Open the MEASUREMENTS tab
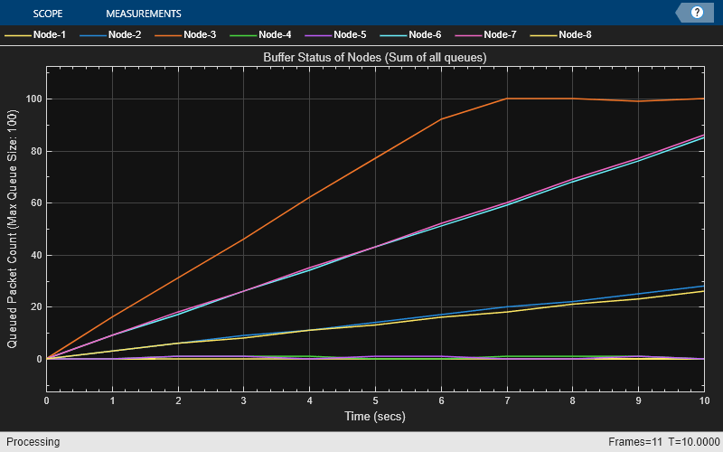 [x=143, y=14]
